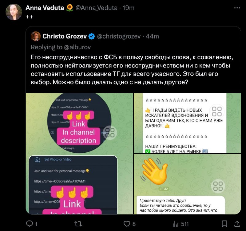
Task: Bookmark this post
Action: 224,224
